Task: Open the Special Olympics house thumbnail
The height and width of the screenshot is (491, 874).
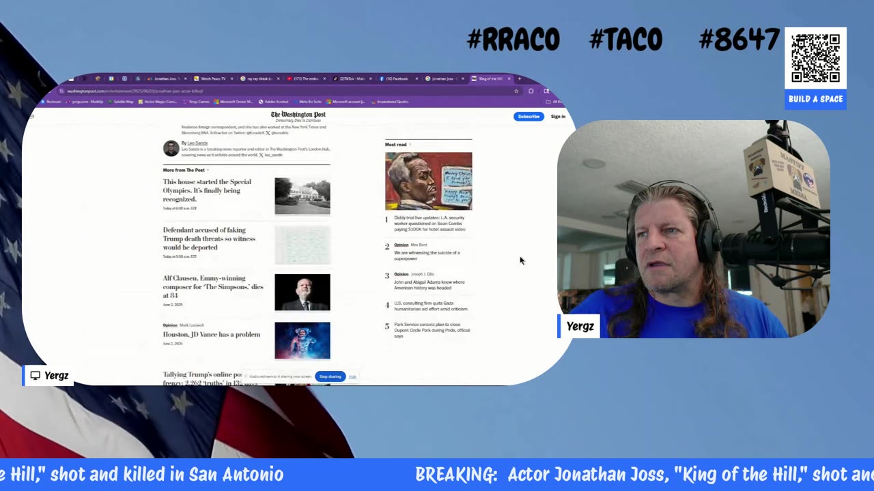Action: point(302,196)
